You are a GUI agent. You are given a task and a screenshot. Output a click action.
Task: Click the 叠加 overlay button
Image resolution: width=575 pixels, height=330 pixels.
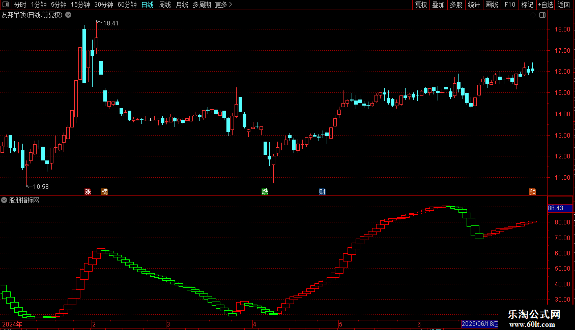(438, 5)
